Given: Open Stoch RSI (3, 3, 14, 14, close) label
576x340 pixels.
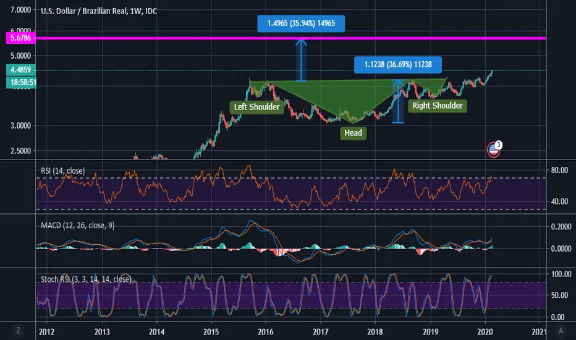Looking at the screenshot, I should tap(85, 279).
